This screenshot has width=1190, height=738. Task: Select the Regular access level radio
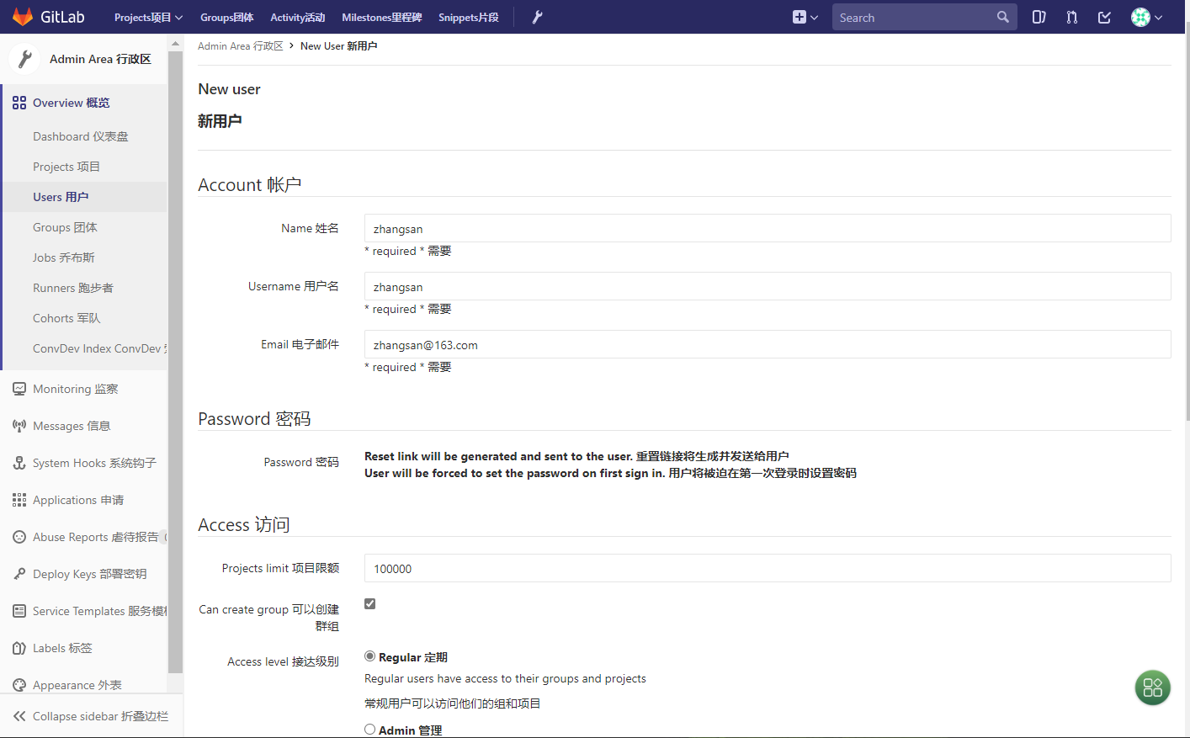[369, 656]
